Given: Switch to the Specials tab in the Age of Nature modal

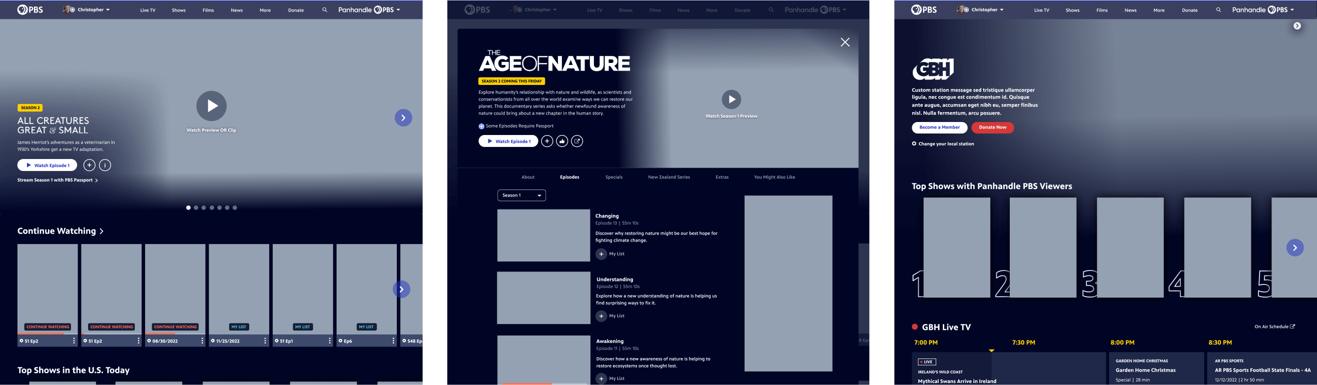Looking at the screenshot, I should (614, 177).
